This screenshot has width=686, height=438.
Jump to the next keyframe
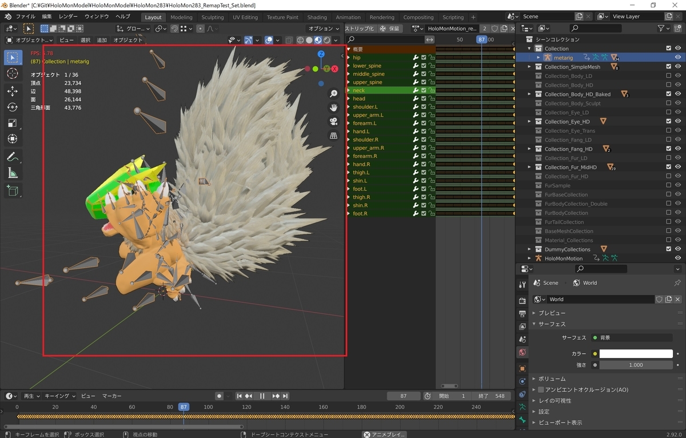pos(276,396)
